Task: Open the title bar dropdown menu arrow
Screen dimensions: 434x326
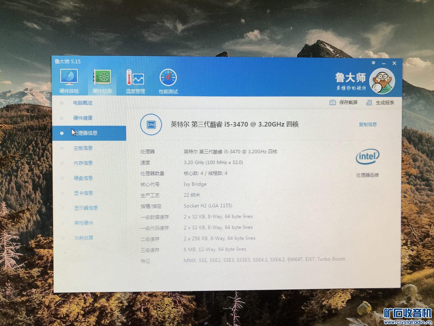Action: click(x=373, y=63)
